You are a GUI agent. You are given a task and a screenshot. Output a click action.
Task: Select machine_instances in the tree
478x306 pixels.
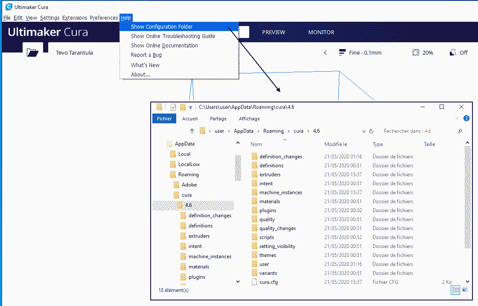(210, 256)
